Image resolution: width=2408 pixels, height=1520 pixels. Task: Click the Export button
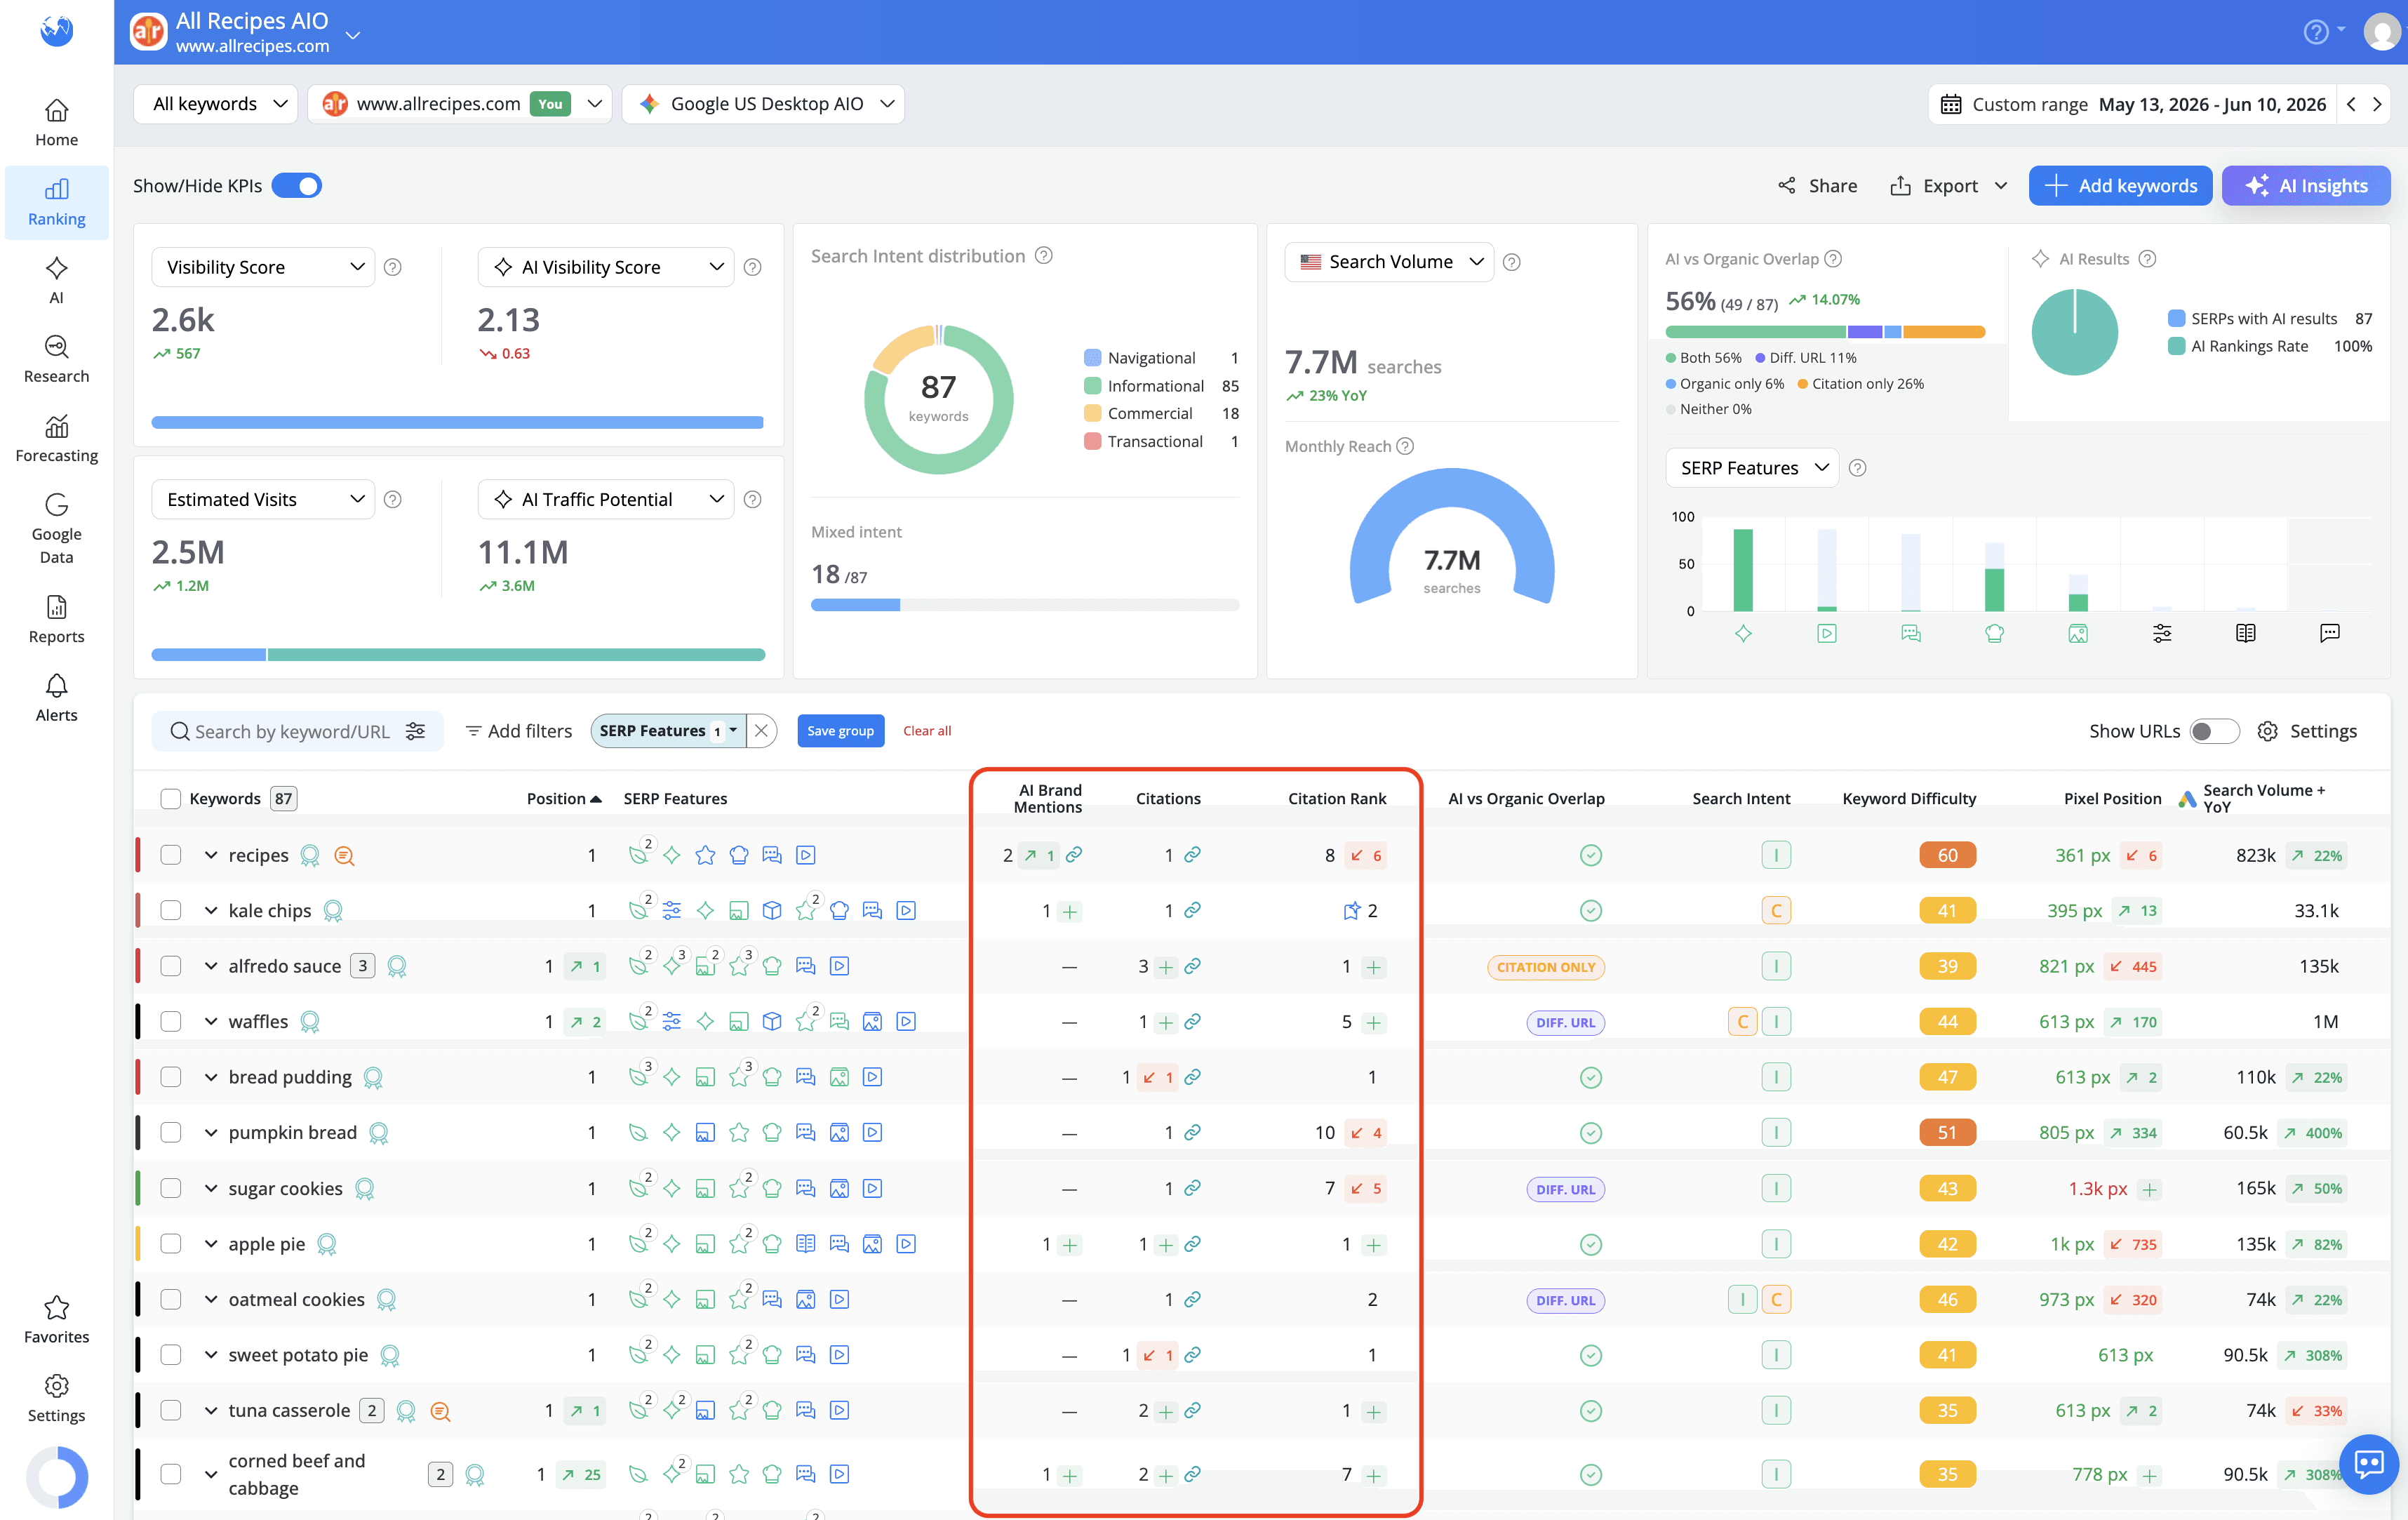pyautogui.click(x=1948, y=186)
